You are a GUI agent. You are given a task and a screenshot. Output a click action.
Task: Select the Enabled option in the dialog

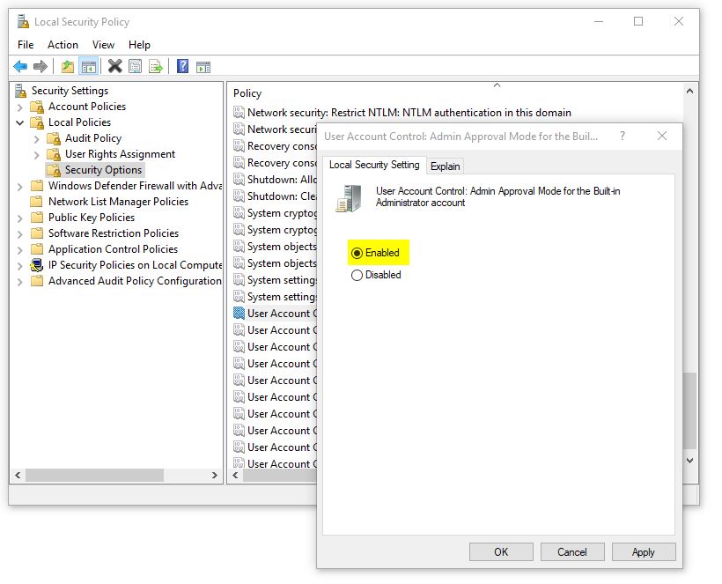coord(357,253)
